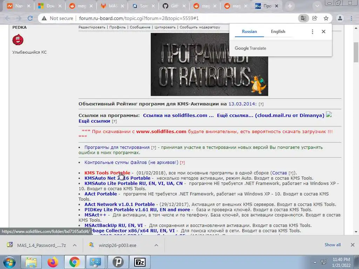Screen dimensions: 359x269
Task: Open the Ещё ссылки link
Action: tap(94, 121)
